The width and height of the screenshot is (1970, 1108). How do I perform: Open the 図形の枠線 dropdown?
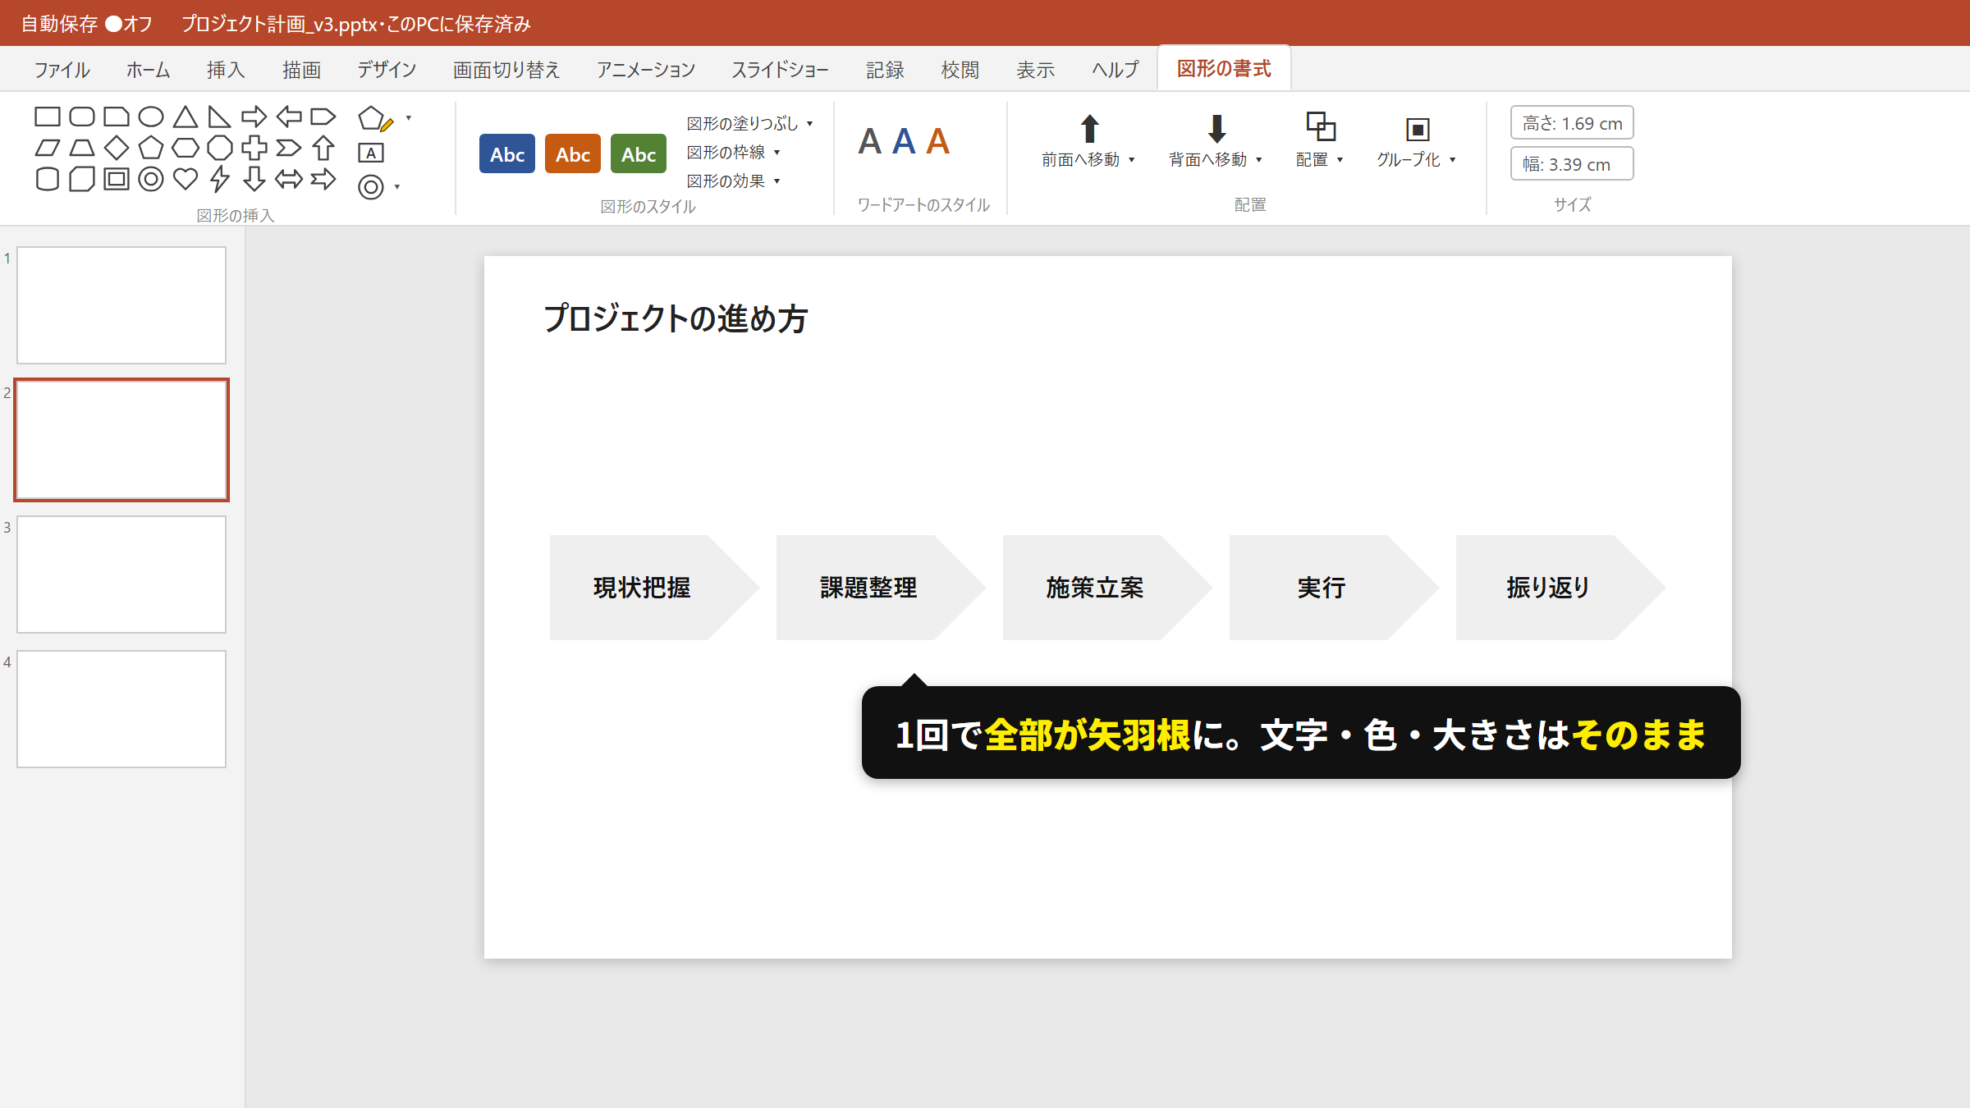[733, 152]
